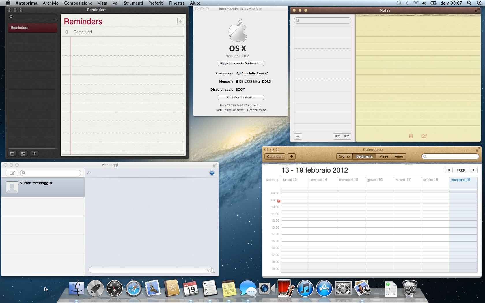Viewport: 485px width, 303px height.
Task: Click Più informazioni button
Action: click(x=240, y=97)
